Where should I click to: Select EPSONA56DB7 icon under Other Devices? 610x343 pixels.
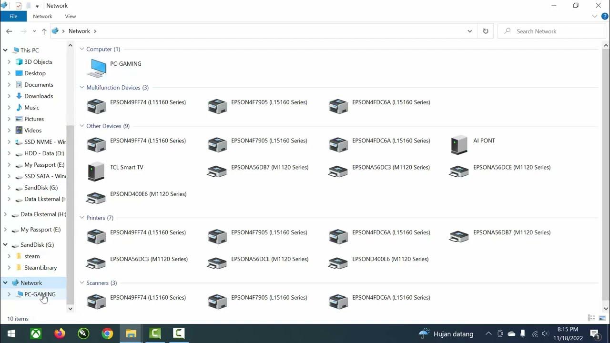(217, 171)
